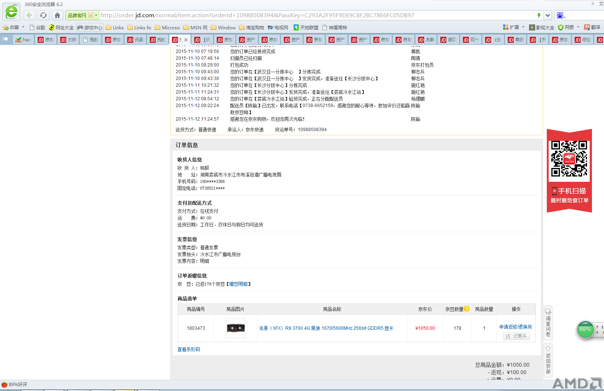Click the 返现 ¥100.00 amount
604x391 pixels.
coord(517,372)
